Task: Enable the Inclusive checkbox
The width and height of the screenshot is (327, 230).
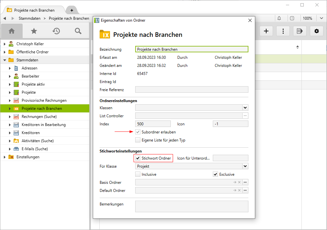Action: coord(138,174)
